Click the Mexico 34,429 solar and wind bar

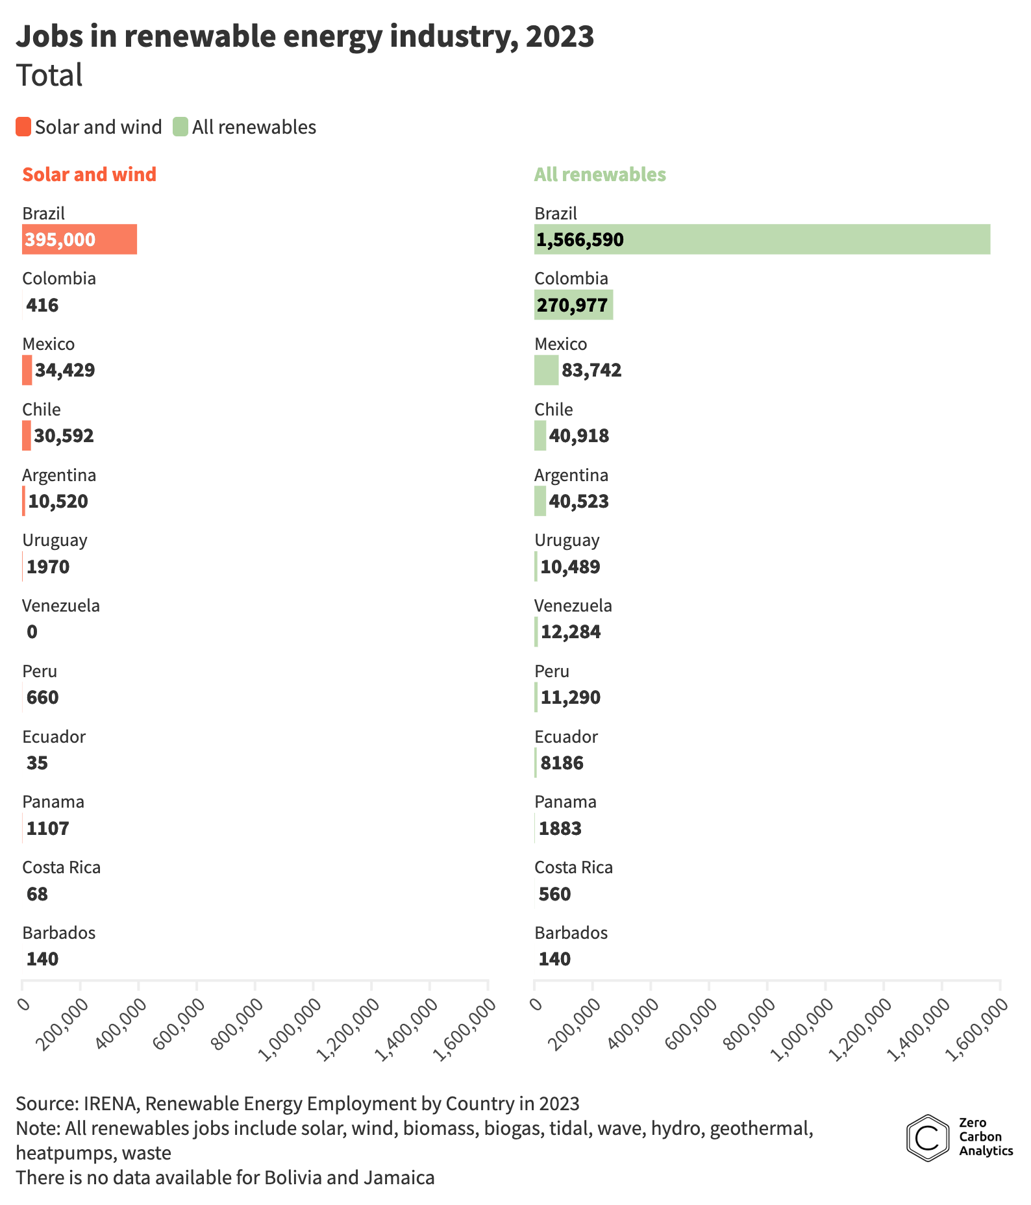[x=27, y=370]
